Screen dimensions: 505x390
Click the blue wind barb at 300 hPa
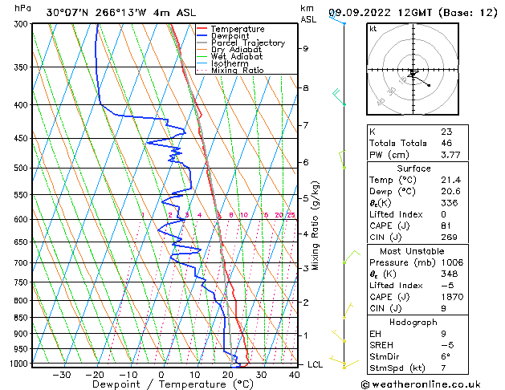pos(337,18)
